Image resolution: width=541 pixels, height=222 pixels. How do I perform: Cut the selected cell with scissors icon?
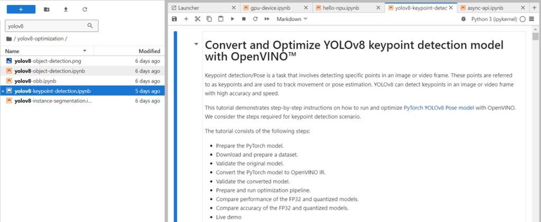pos(198,19)
